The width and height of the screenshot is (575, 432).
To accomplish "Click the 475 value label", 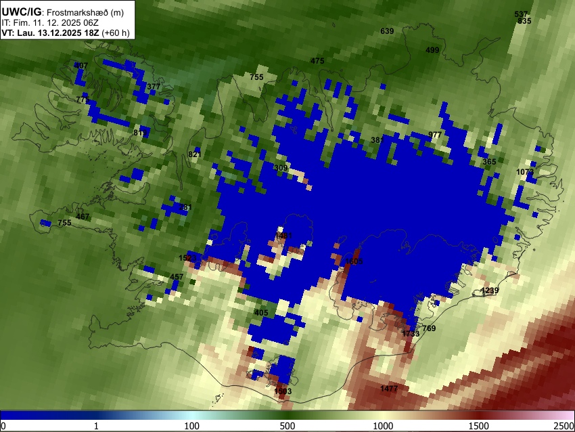I will pyautogui.click(x=317, y=61).
